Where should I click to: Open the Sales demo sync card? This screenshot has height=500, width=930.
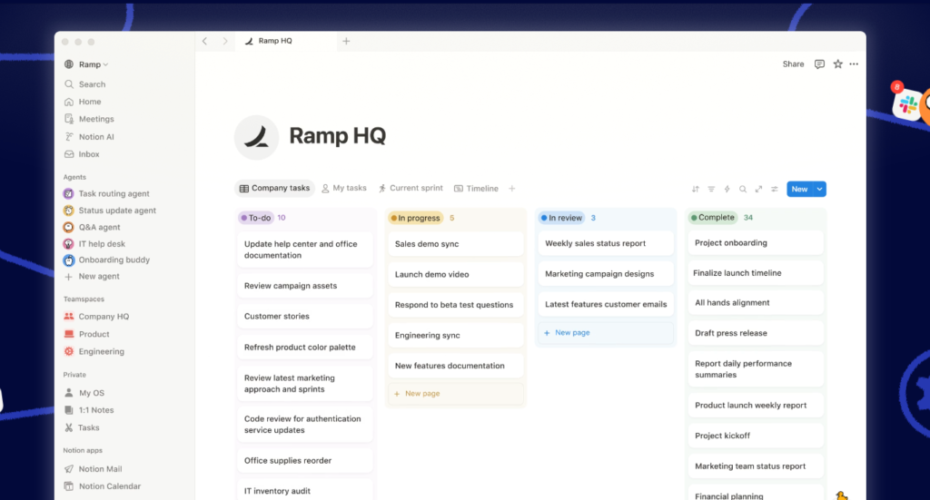click(456, 244)
